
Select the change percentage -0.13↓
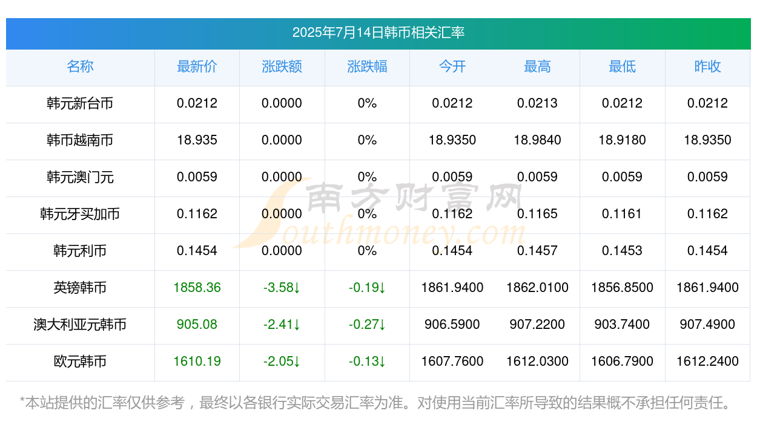click(x=367, y=362)
